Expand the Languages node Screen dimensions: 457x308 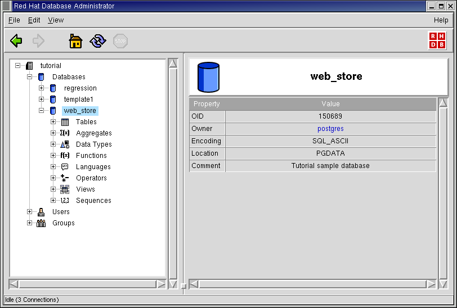pyautogui.click(x=53, y=166)
